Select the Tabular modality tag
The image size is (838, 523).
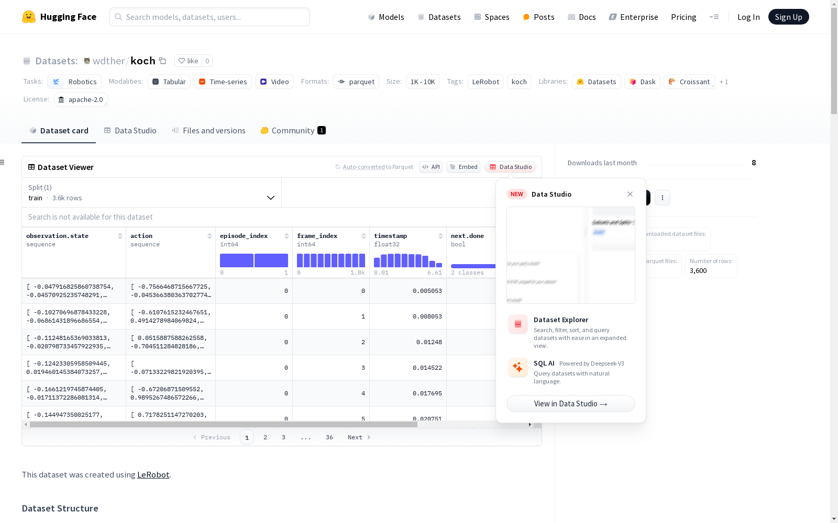pos(169,82)
